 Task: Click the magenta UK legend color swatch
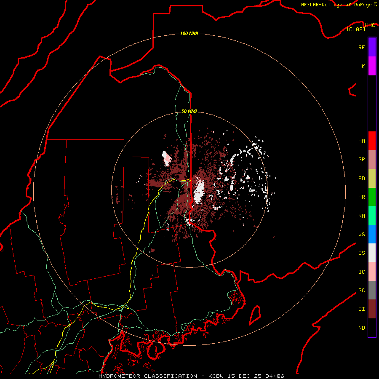[x=372, y=66]
